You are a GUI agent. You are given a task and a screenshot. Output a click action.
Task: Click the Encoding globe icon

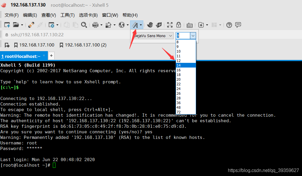point(122,25)
